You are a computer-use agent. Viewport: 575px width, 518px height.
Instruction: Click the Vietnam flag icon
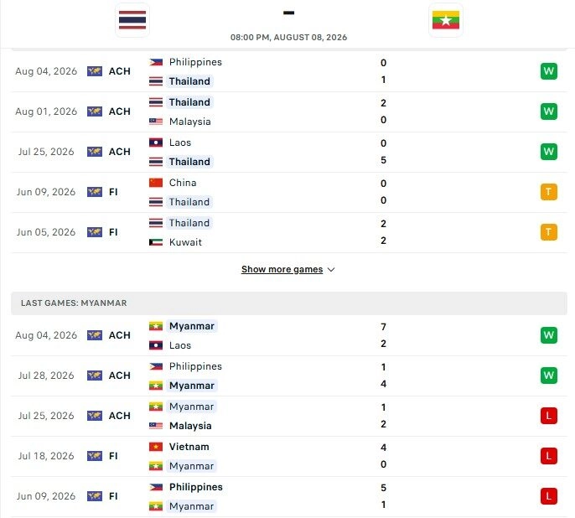tap(156, 447)
